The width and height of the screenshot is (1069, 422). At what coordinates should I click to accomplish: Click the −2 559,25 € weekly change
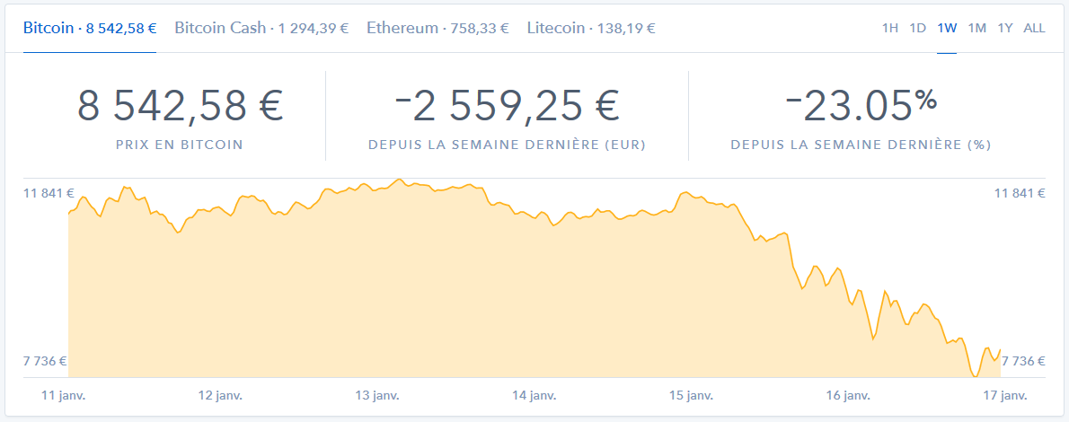coord(508,106)
